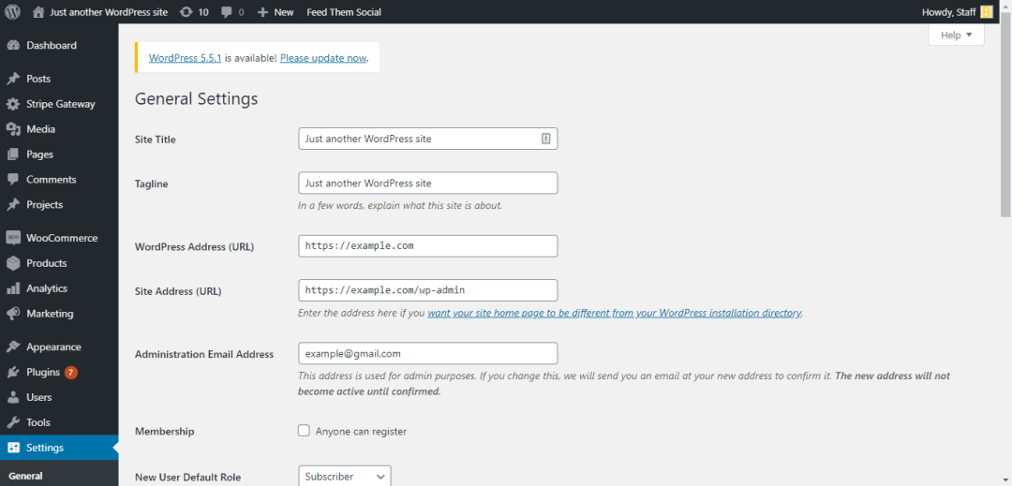Visit Just another WordPress site link
This screenshot has height=486, width=1012.
(109, 12)
